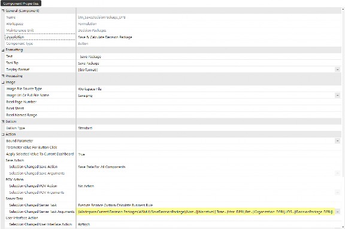The width and height of the screenshot is (345, 229).
Task: Click the Tool Tip property label
Action: pos(13,63)
